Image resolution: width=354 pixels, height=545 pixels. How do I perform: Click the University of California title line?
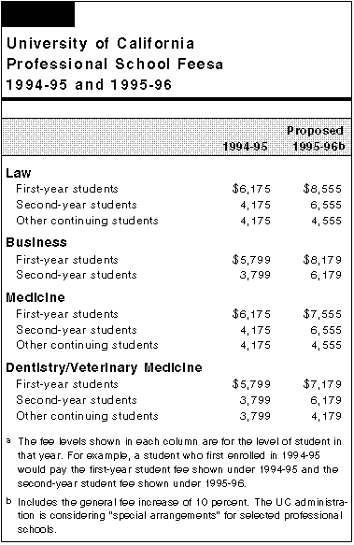coord(100,43)
